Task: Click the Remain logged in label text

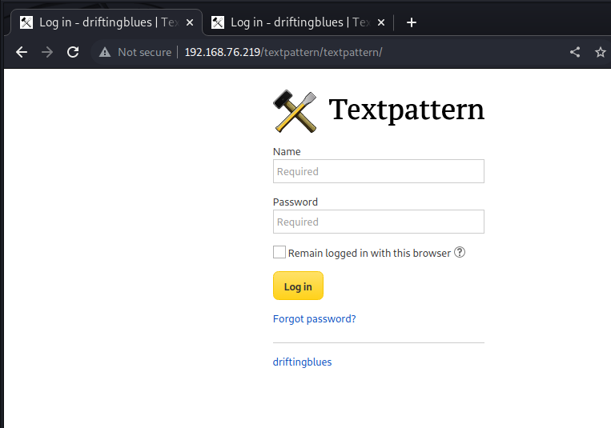Action: (x=369, y=253)
